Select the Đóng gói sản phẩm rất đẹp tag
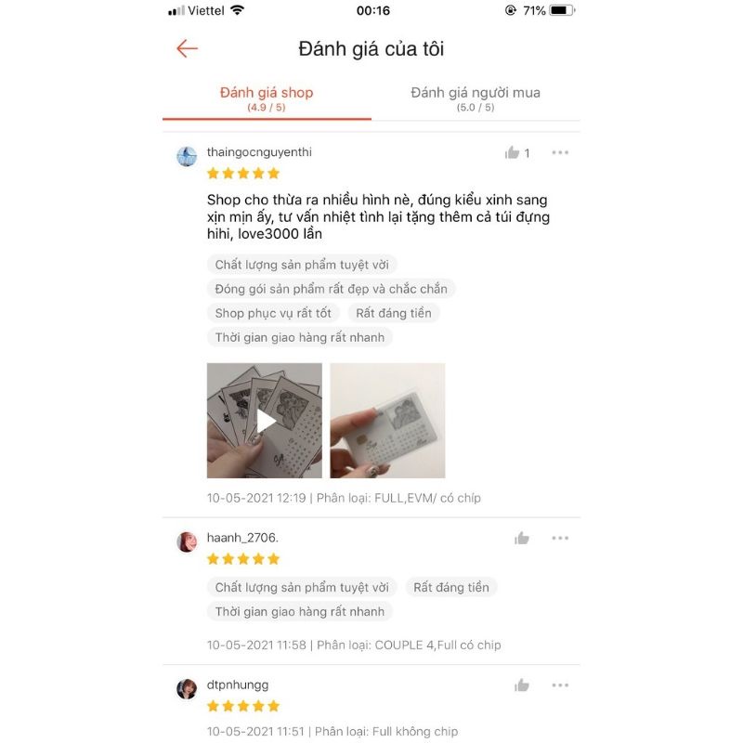The height and width of the screenshot is (743, 743). point(332,289)
